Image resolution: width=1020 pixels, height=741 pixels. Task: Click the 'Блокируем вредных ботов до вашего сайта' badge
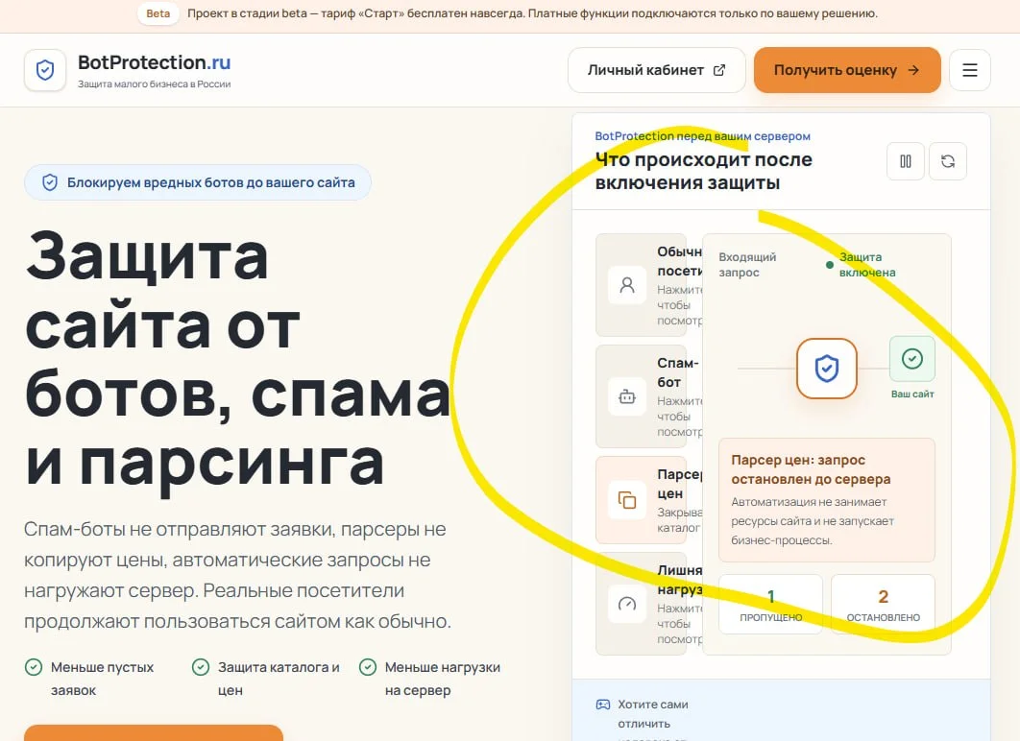198,182
